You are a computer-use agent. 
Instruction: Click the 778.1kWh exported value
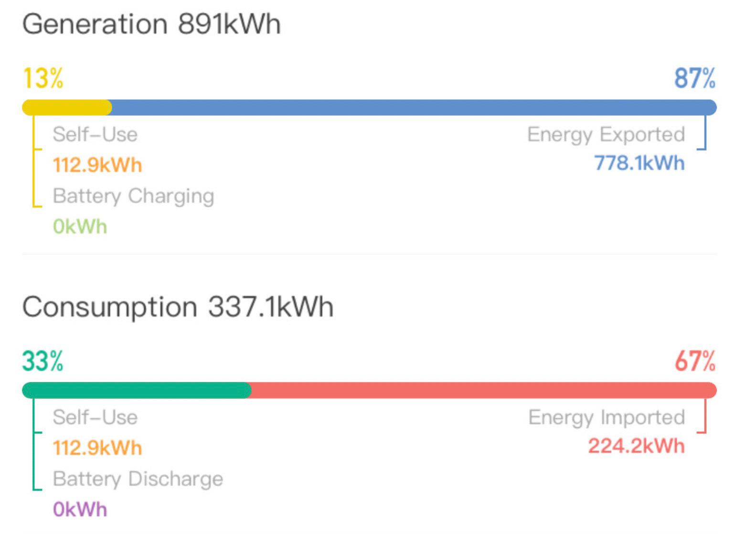click(639, 163)
